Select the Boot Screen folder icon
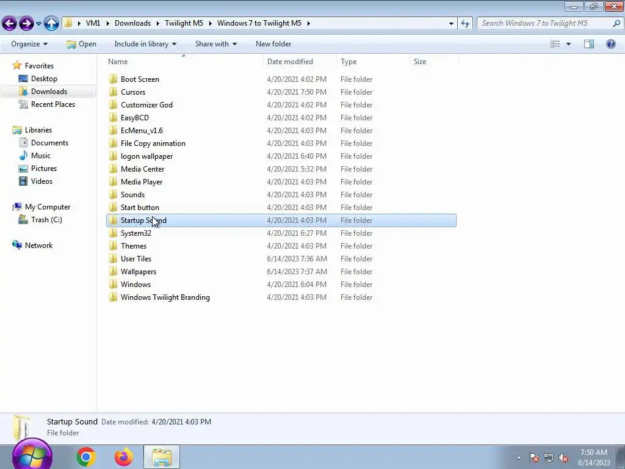Viewport: 625px width, 469px height. [x=113, y=79]
